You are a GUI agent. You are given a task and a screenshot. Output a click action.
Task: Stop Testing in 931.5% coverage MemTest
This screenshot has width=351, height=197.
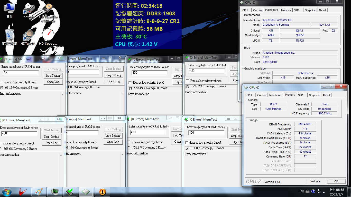[53, 76]
